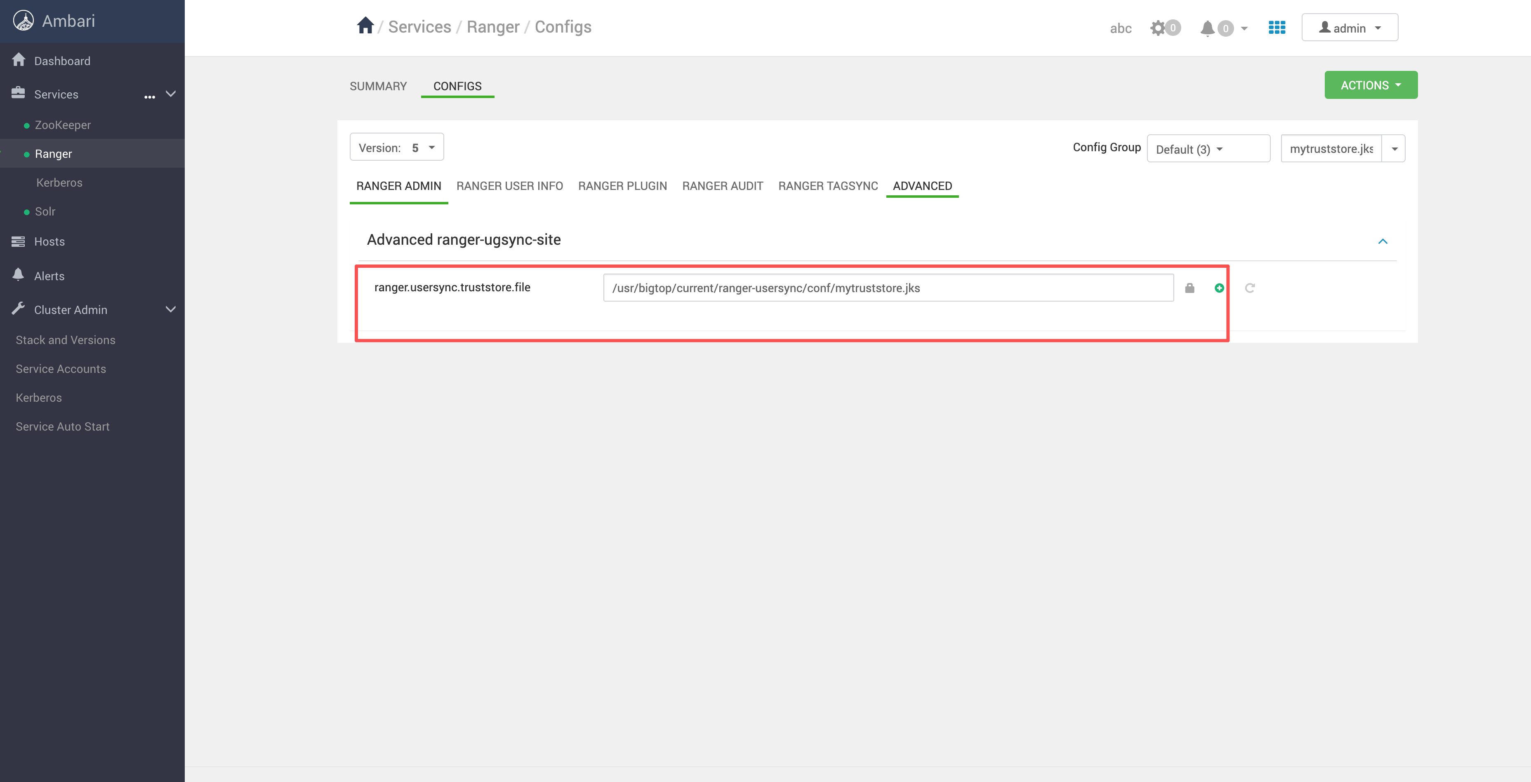1531x782 pixels.
Task: Open the views grid icon
Action: pyautogui.click(x=1277, y=27)
